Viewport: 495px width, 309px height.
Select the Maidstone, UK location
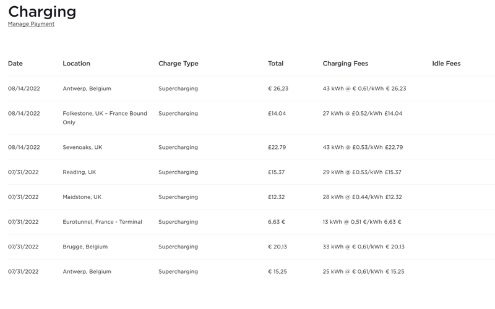(82, 197)
